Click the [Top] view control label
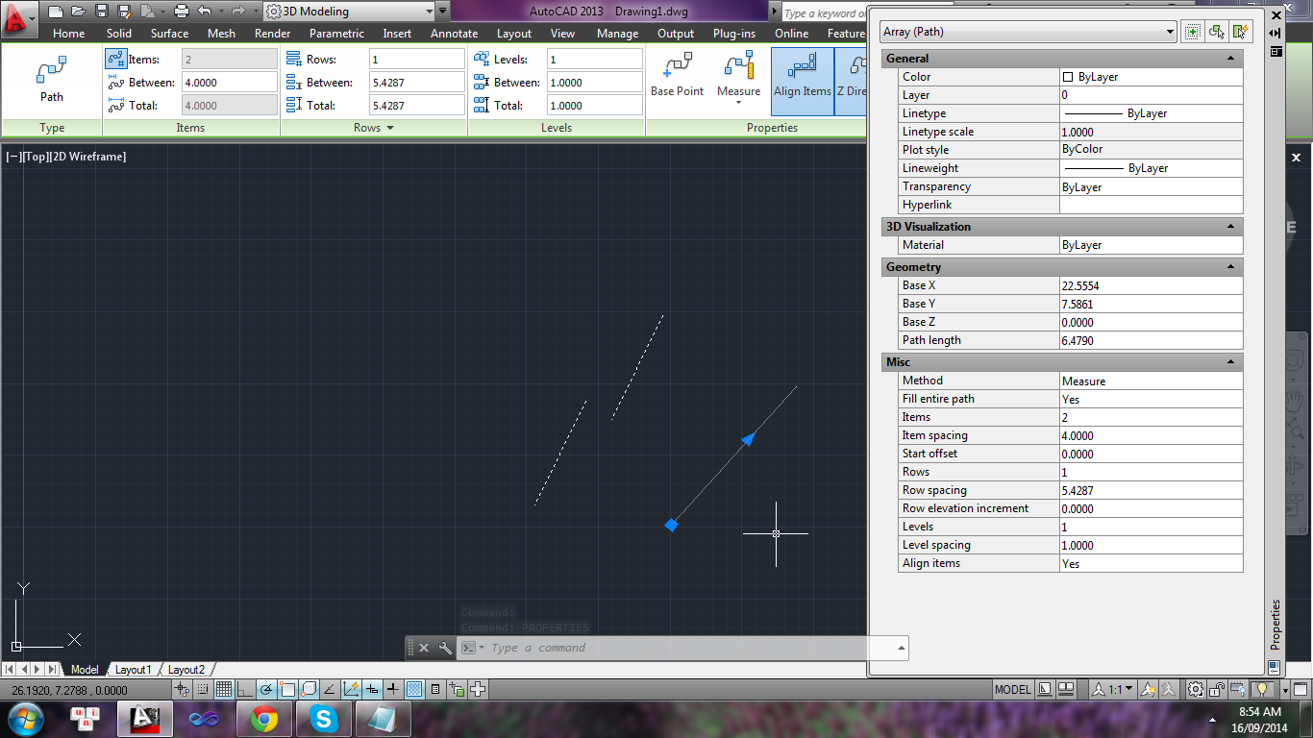Image resolution: width=1313 pixels, height=738 pixels. point(36,157)
